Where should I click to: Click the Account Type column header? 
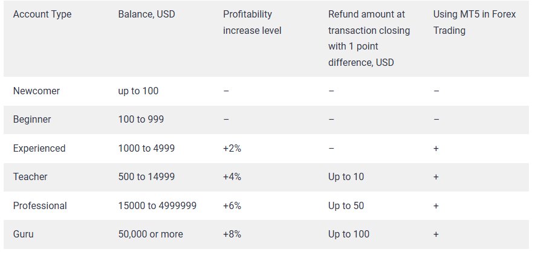[42, 14]
